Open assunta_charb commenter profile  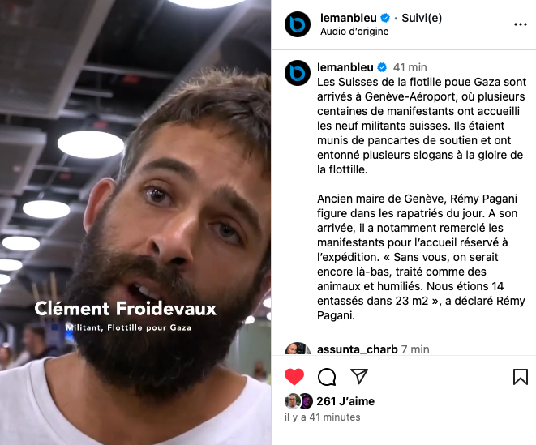tap(358, 349)
